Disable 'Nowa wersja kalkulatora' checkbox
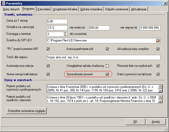 (48, 74)
